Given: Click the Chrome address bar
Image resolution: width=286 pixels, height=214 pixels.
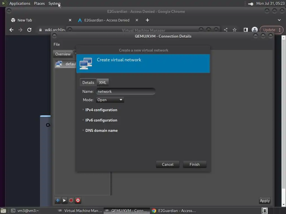Looking at the screenshot, I should point(55,30).
